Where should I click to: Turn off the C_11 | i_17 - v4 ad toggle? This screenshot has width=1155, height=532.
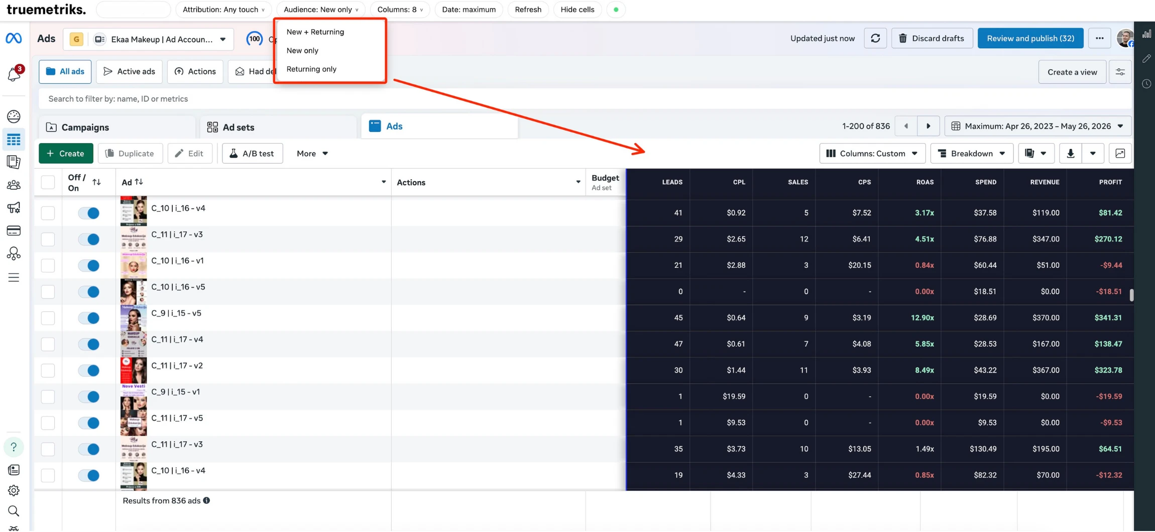pyautogui.click(x=89, y=344)
